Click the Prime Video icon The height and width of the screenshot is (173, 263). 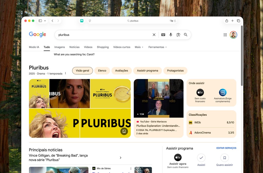click(x=223, y=92)
